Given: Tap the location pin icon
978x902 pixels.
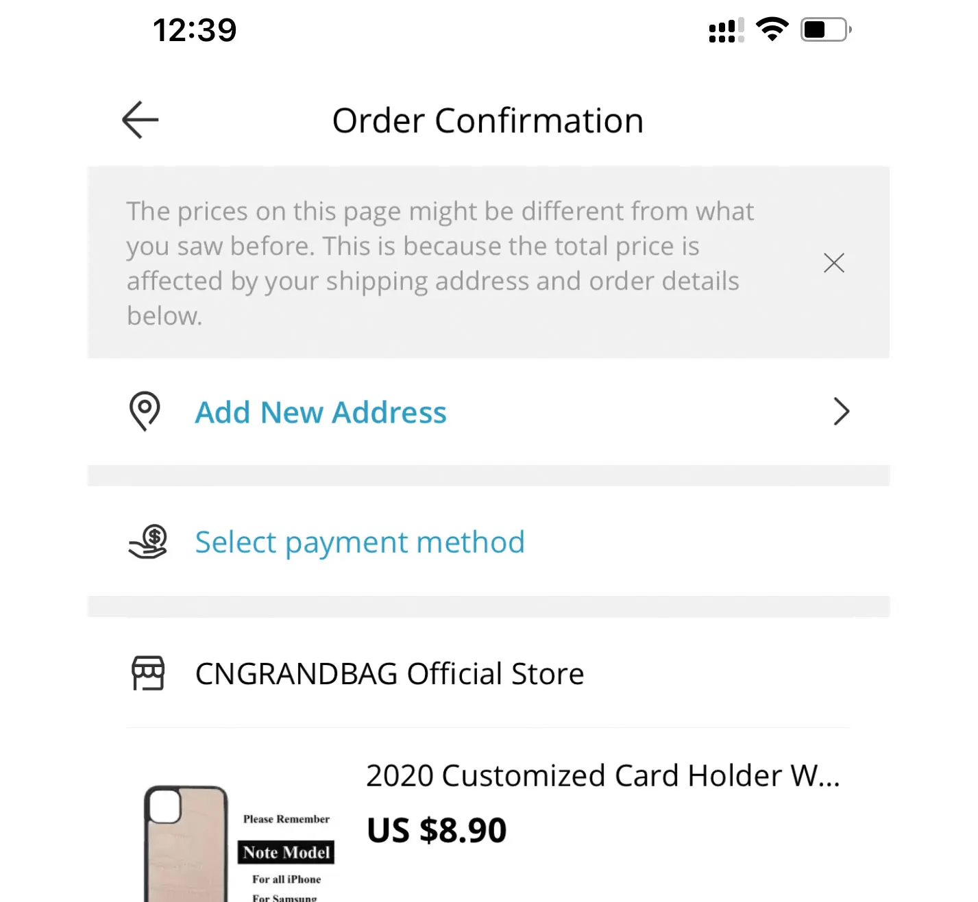Looking at the screenshot, I should 145,411.
